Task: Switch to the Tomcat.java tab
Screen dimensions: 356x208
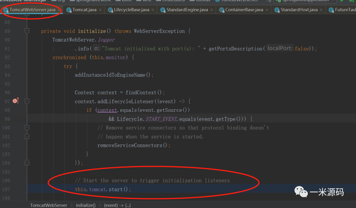Action: pos(84,10)
